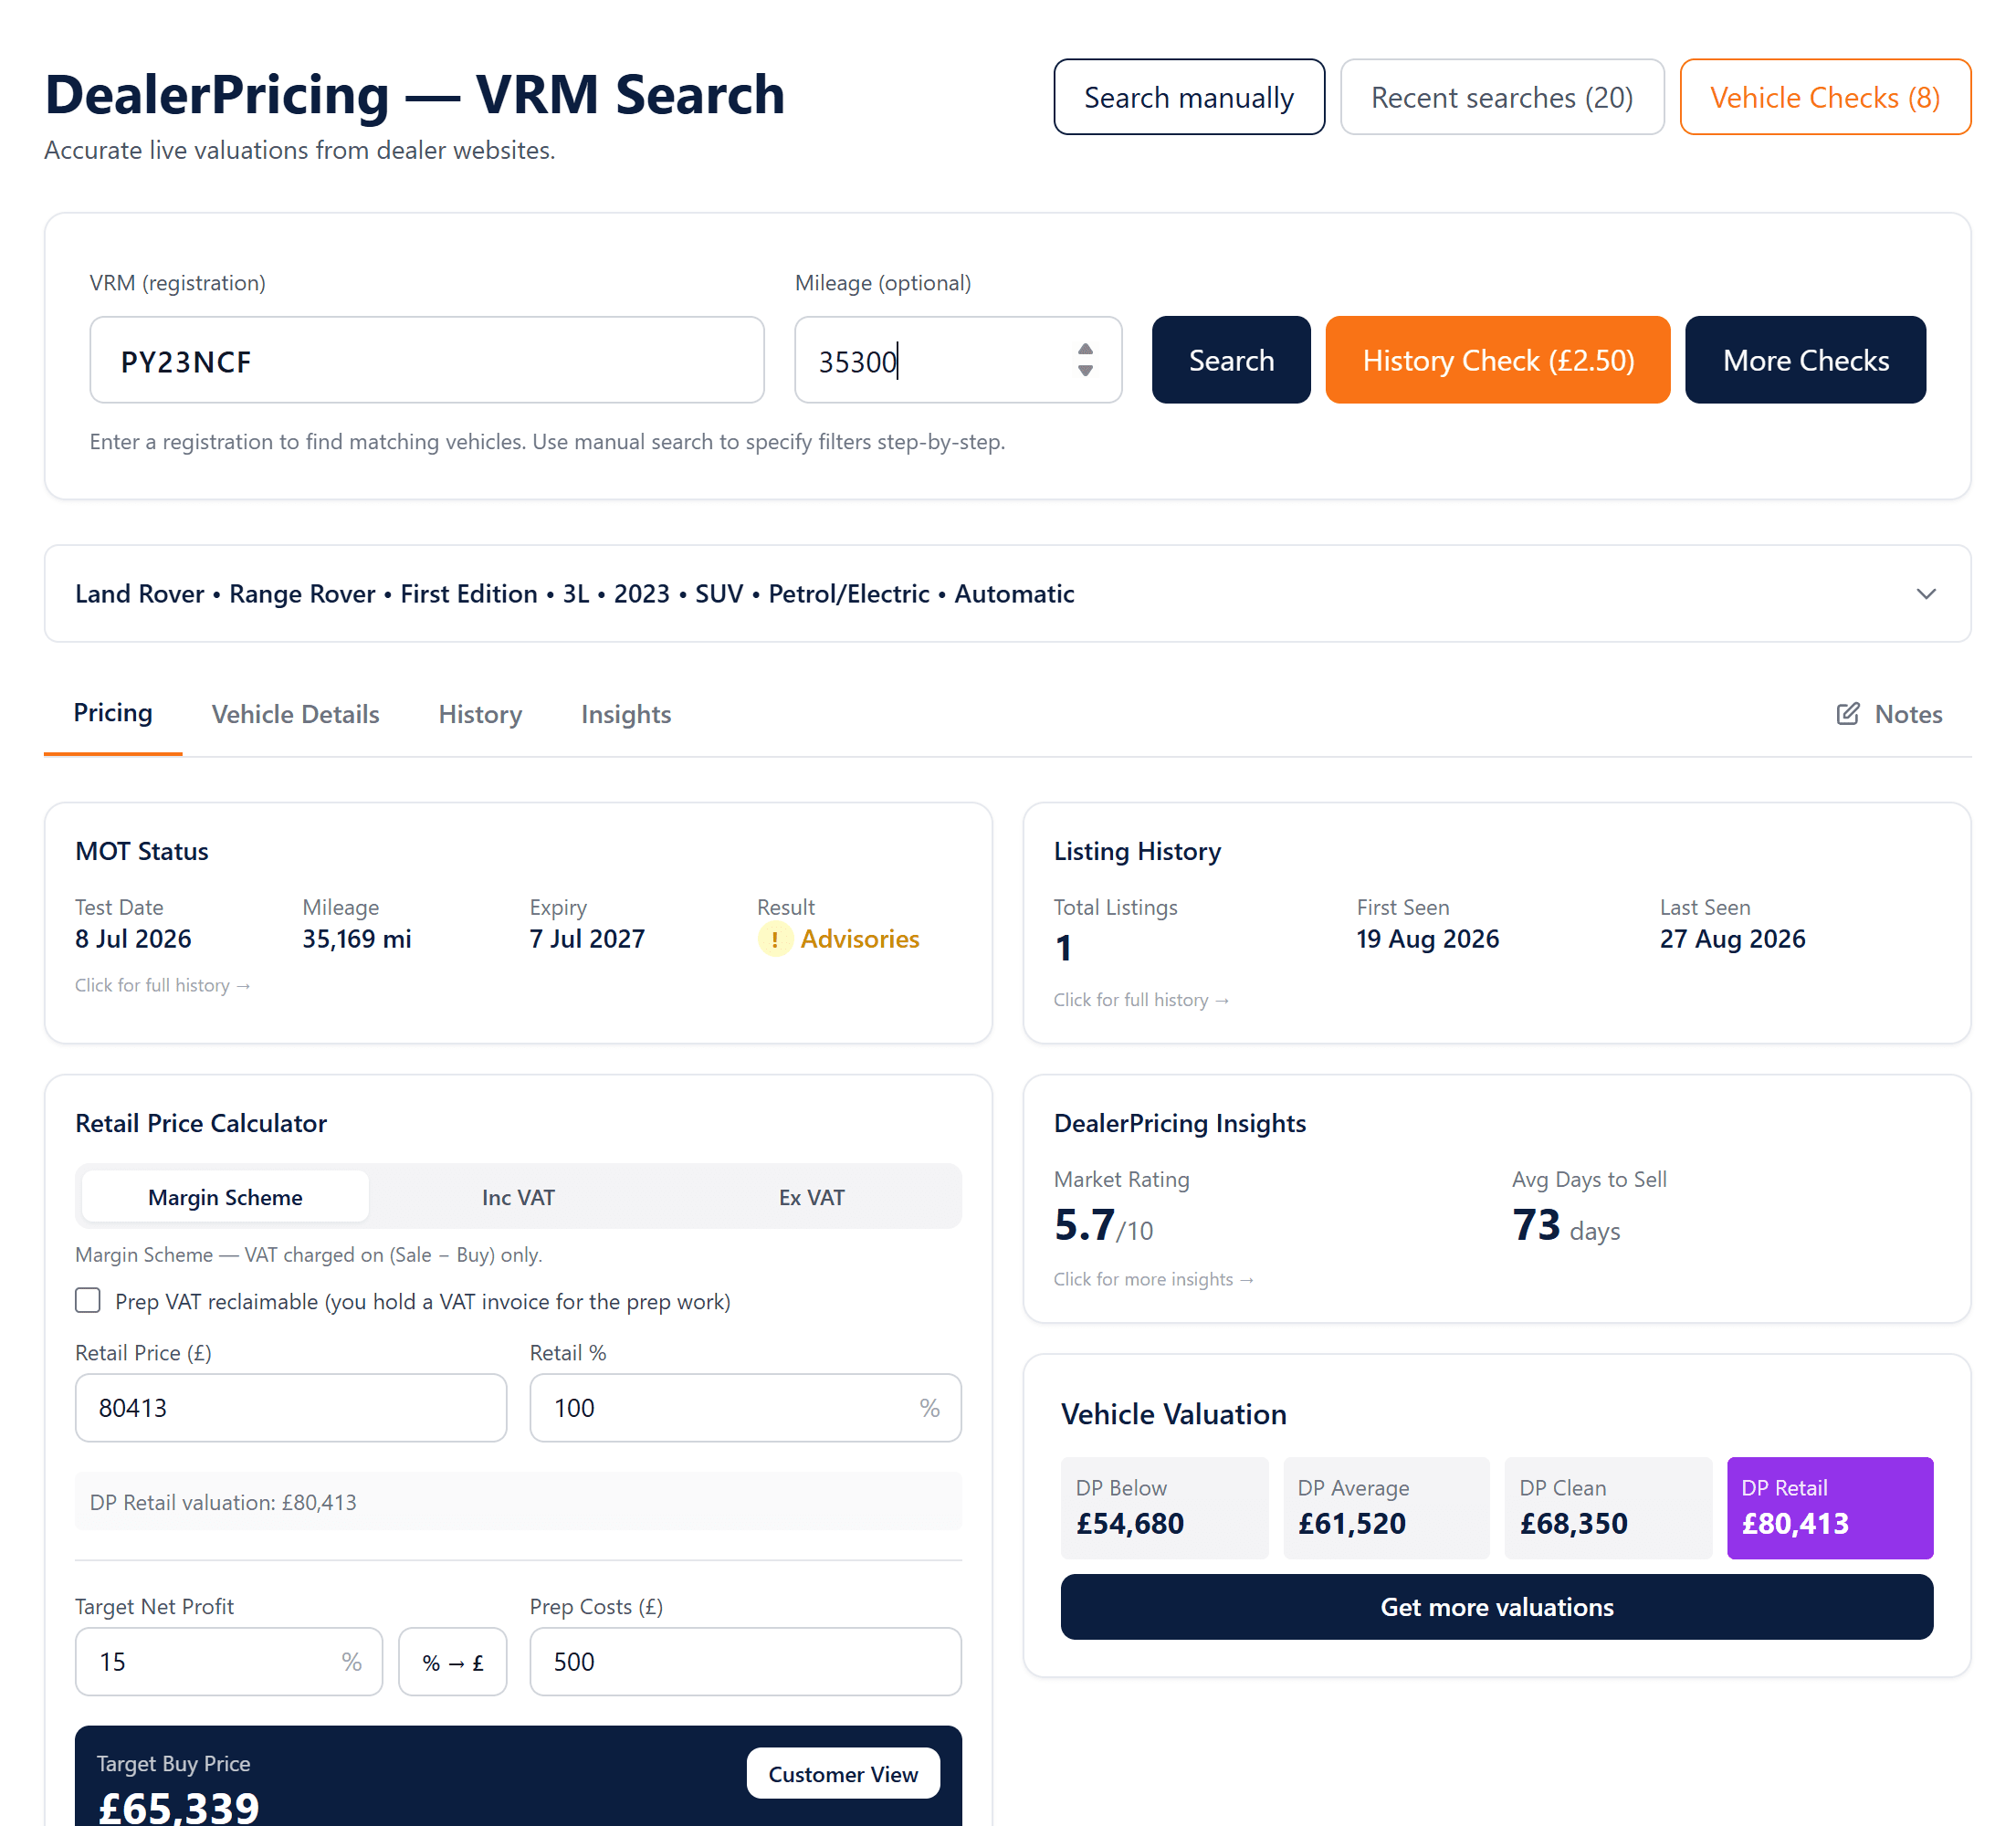Click the MOT Expiry 7 Jul 2027
The width and height of the screenshot is (2016, 1826).
click(x=587, y=939)
